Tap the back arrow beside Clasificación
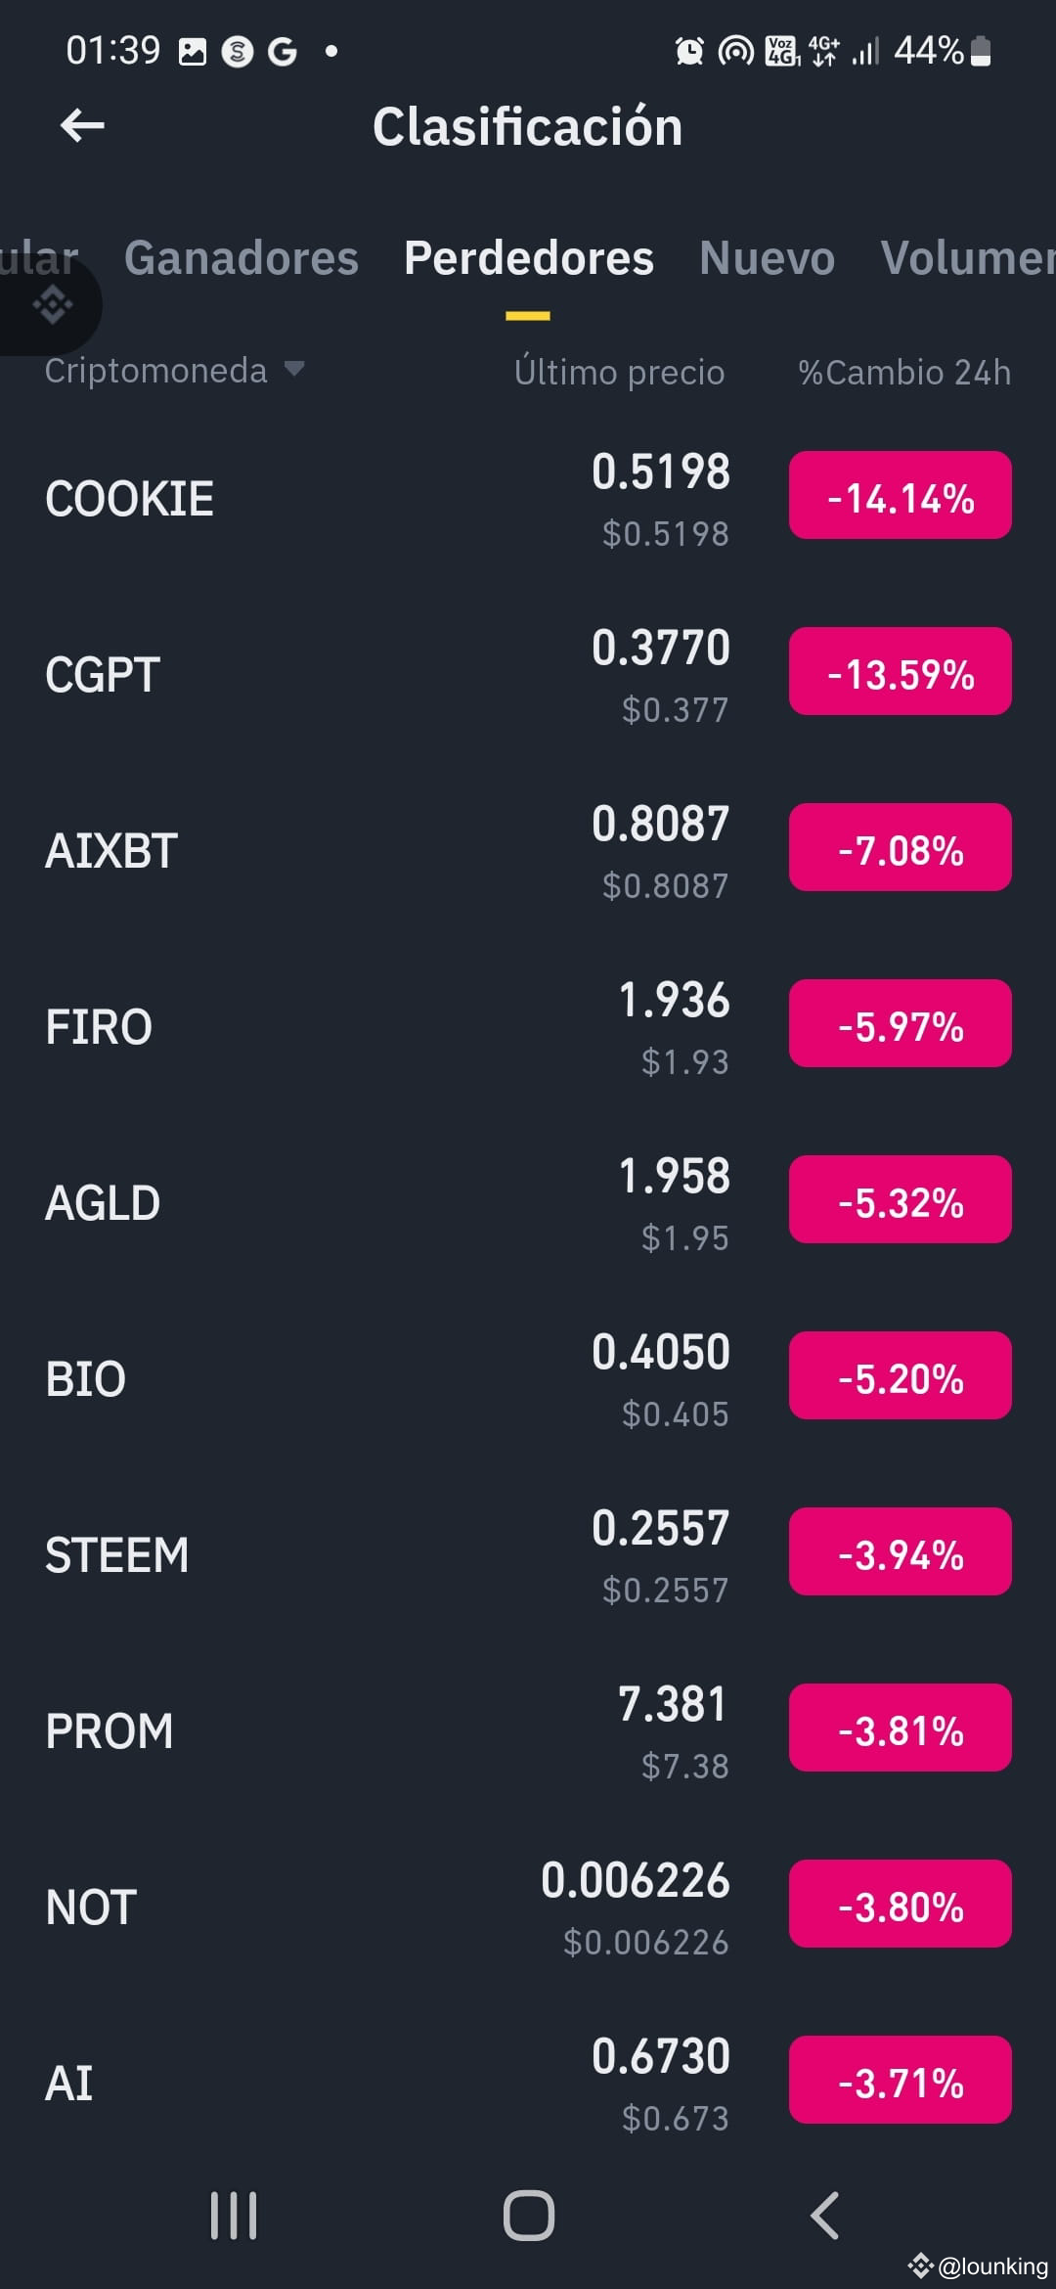Screen dimensions: 1056x2289 pos(82,125)
